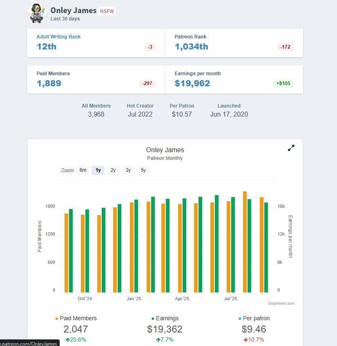Select the 2,047 paid members figure
337x346 pixels.
pos(76,329)
